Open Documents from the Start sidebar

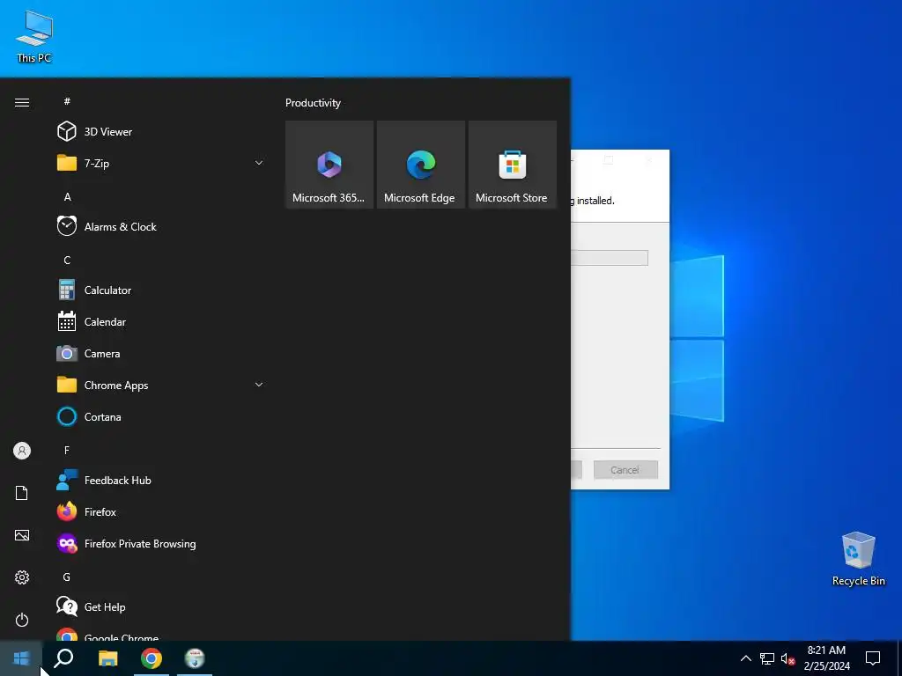click(22, 493)
